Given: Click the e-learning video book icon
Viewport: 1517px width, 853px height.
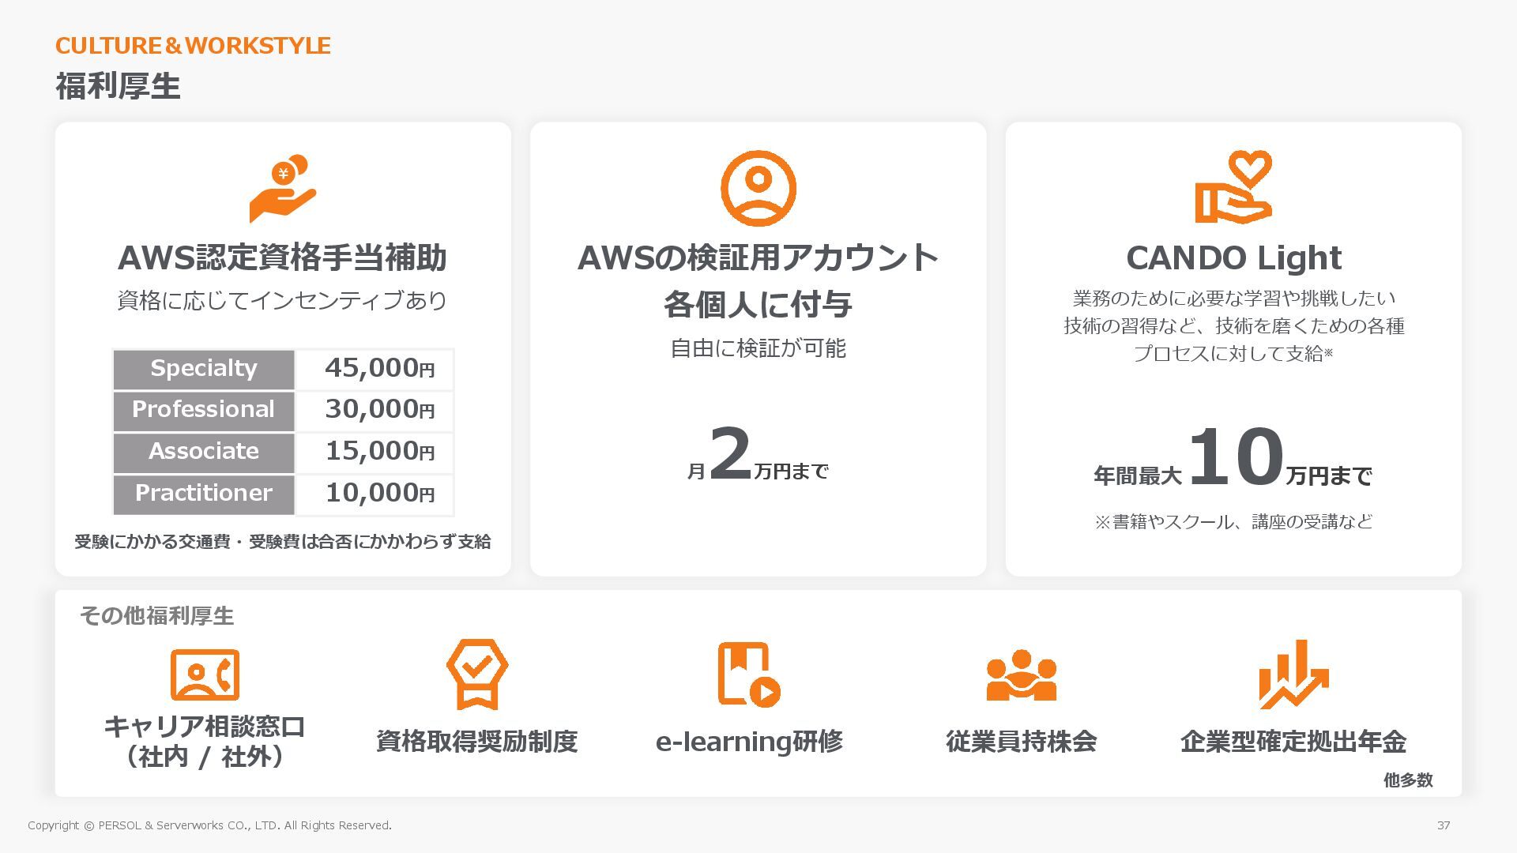Looking at the screenshot, I should (748, 674).
